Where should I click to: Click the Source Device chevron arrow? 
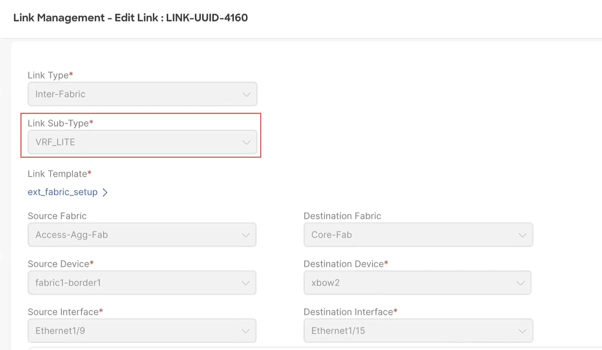pos(245,283)
